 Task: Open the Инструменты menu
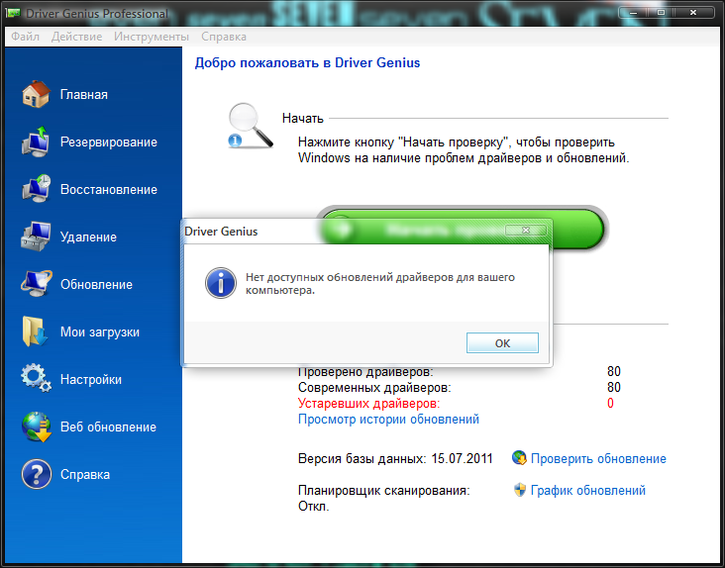152,37
